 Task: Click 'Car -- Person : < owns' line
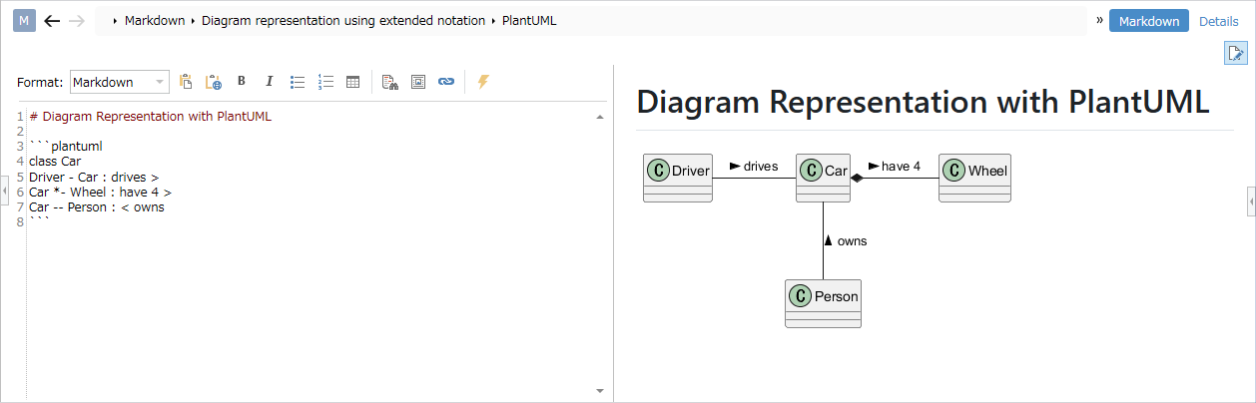coord(97,206)
